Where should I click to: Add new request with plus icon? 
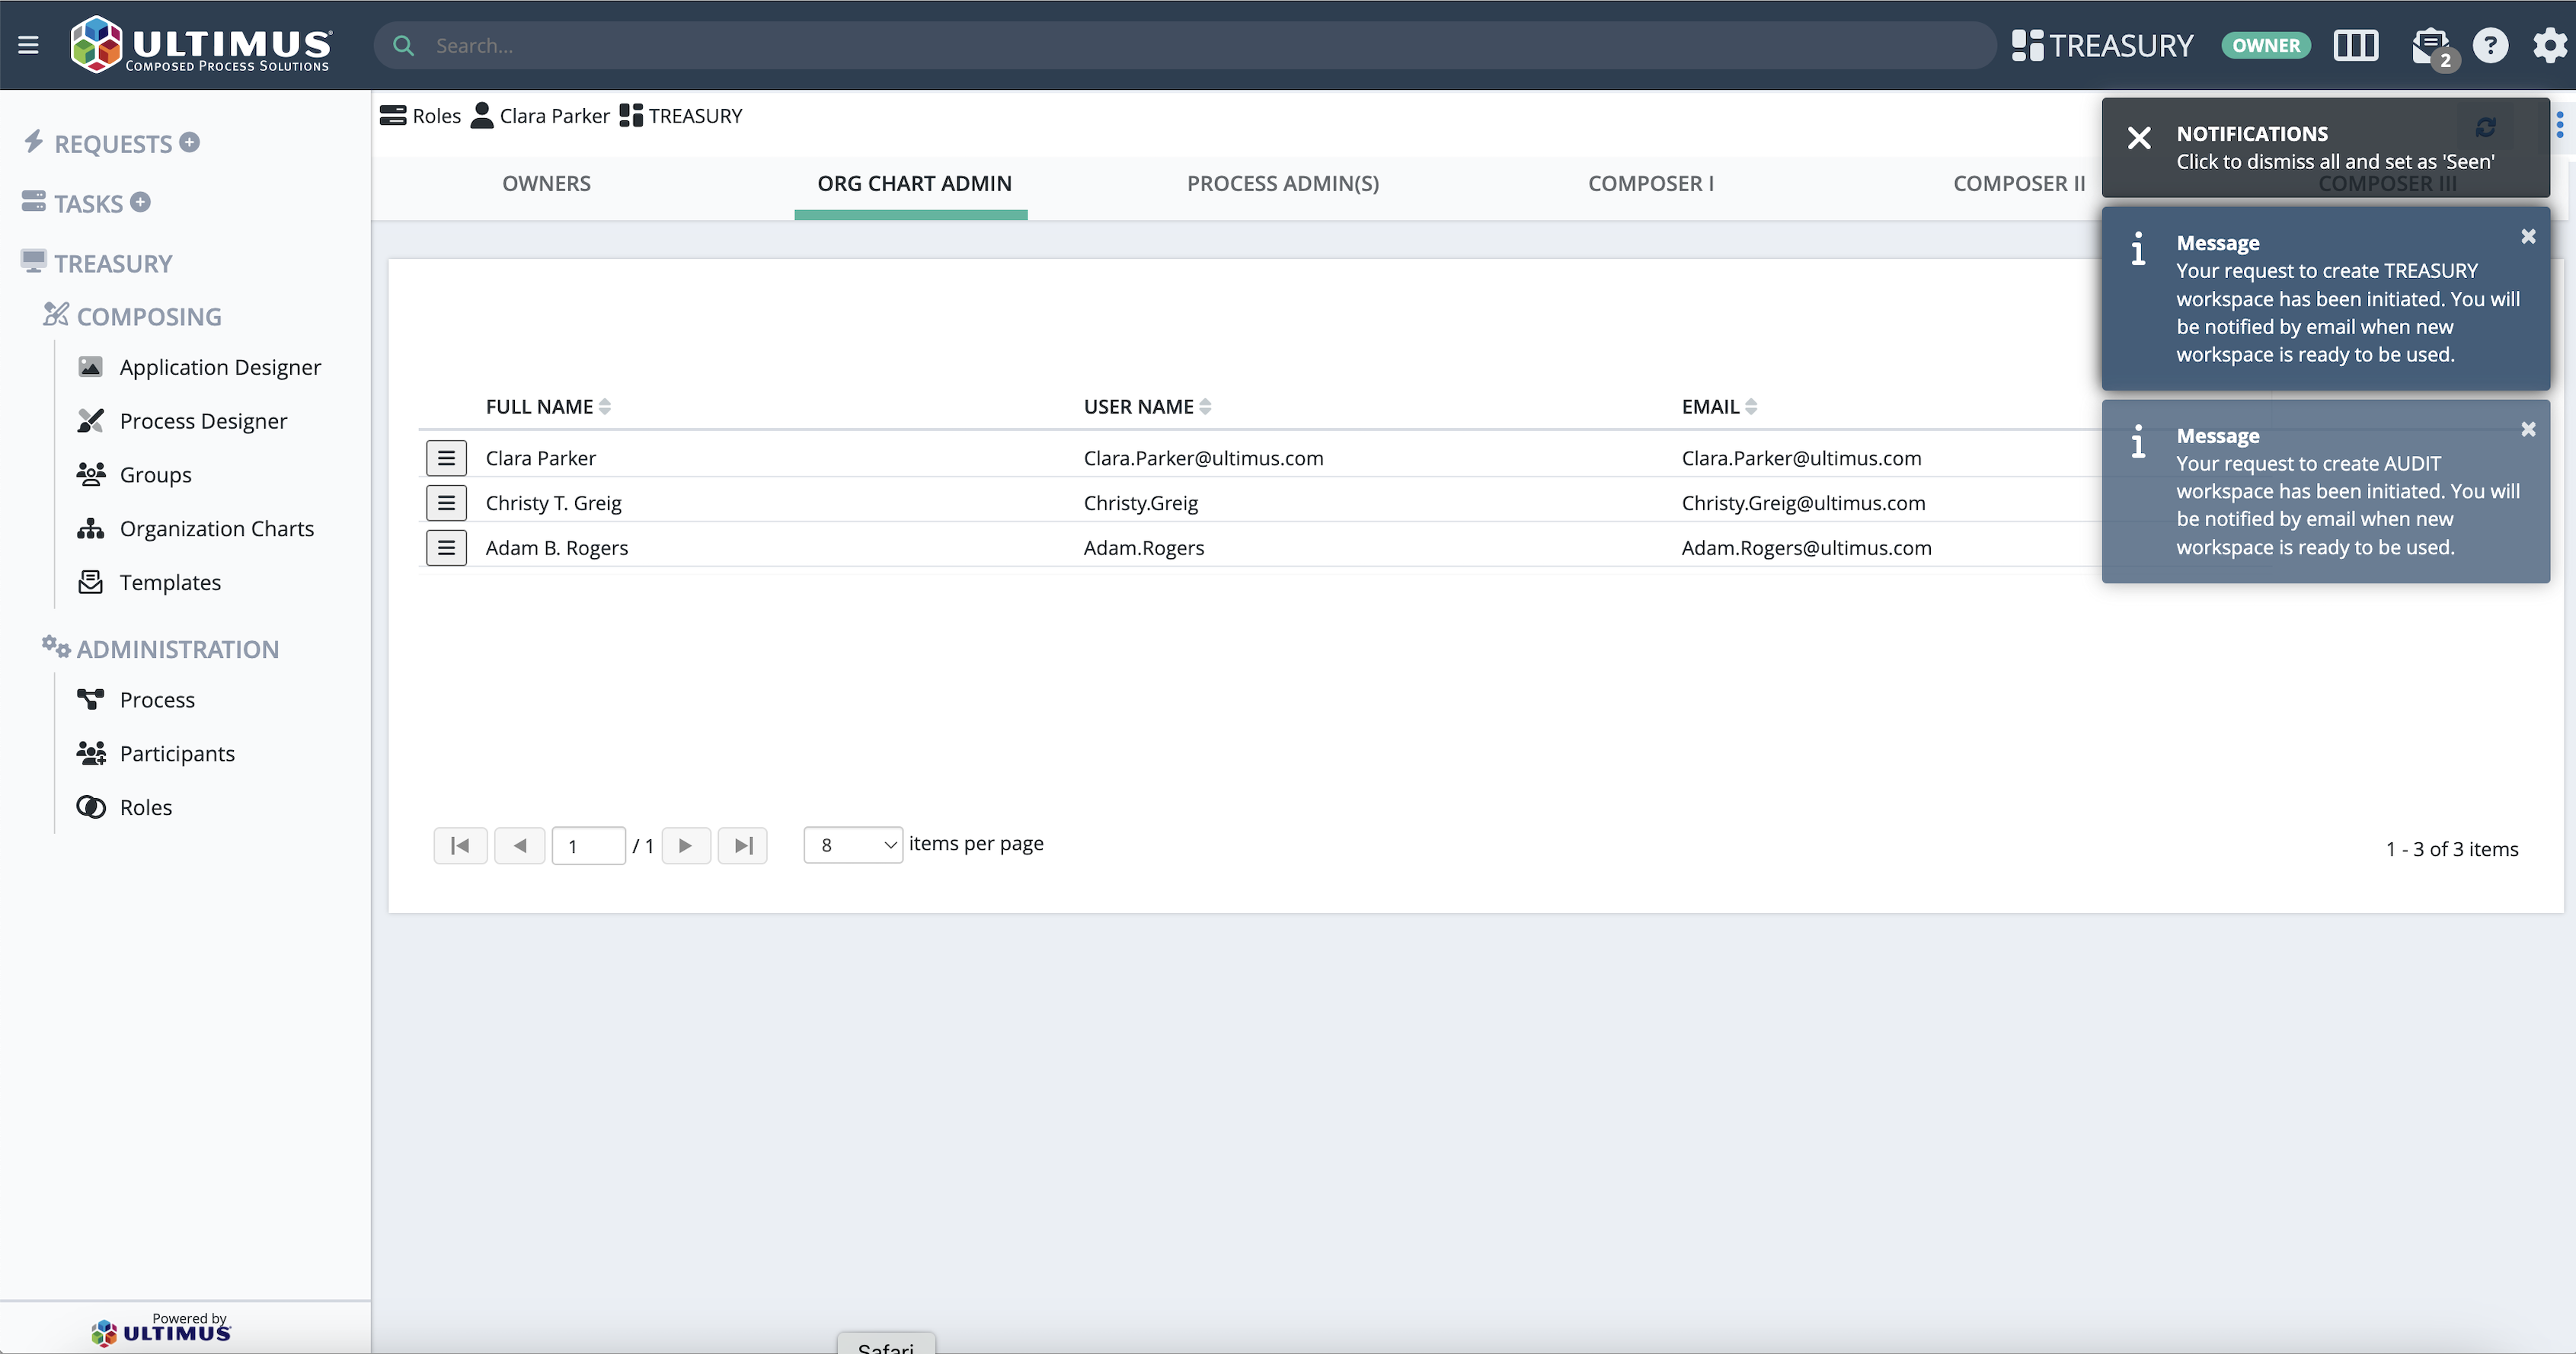point(190,142)
